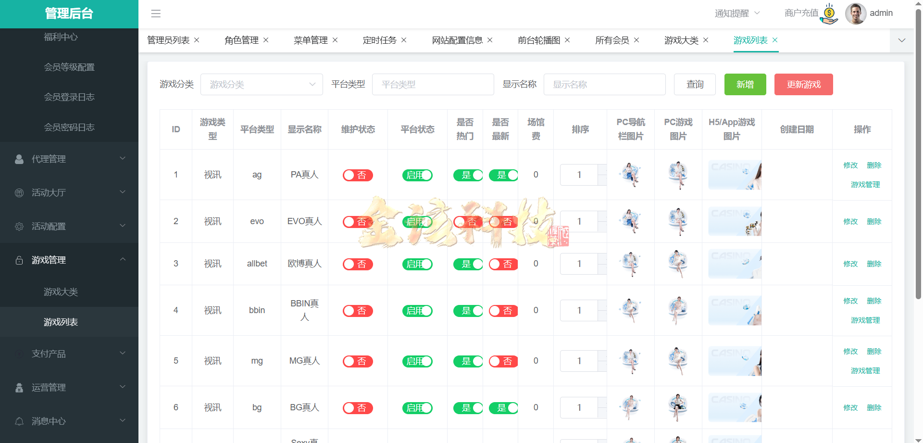Increase sort order for EVO真人

[x=602, y=216]
